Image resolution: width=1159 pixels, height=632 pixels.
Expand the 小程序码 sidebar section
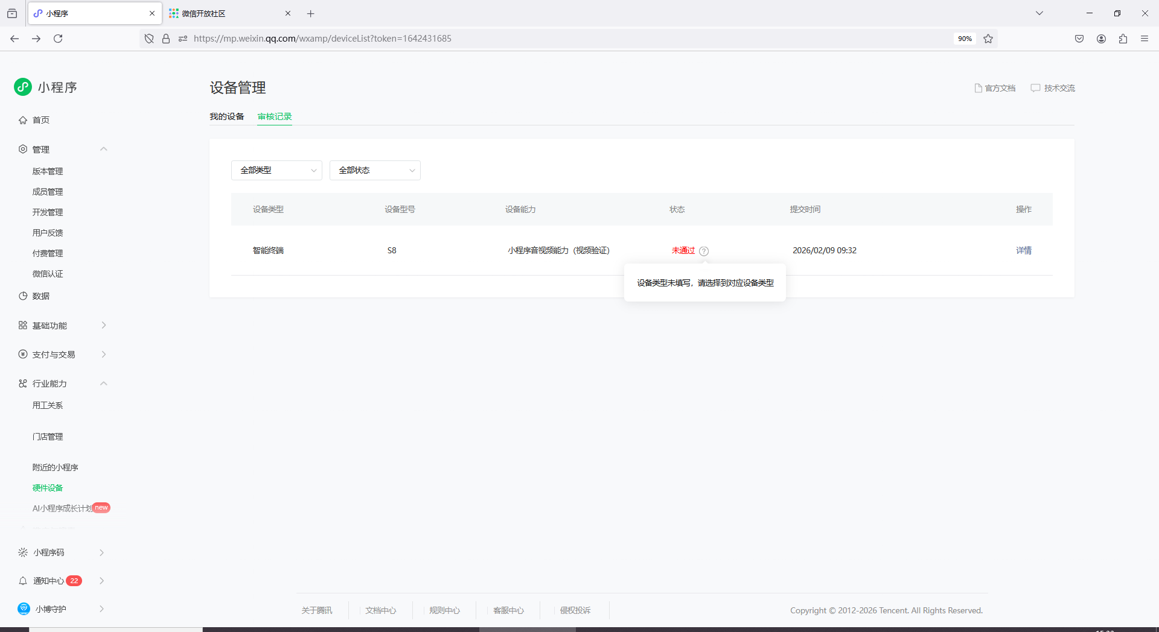point(101,552)
